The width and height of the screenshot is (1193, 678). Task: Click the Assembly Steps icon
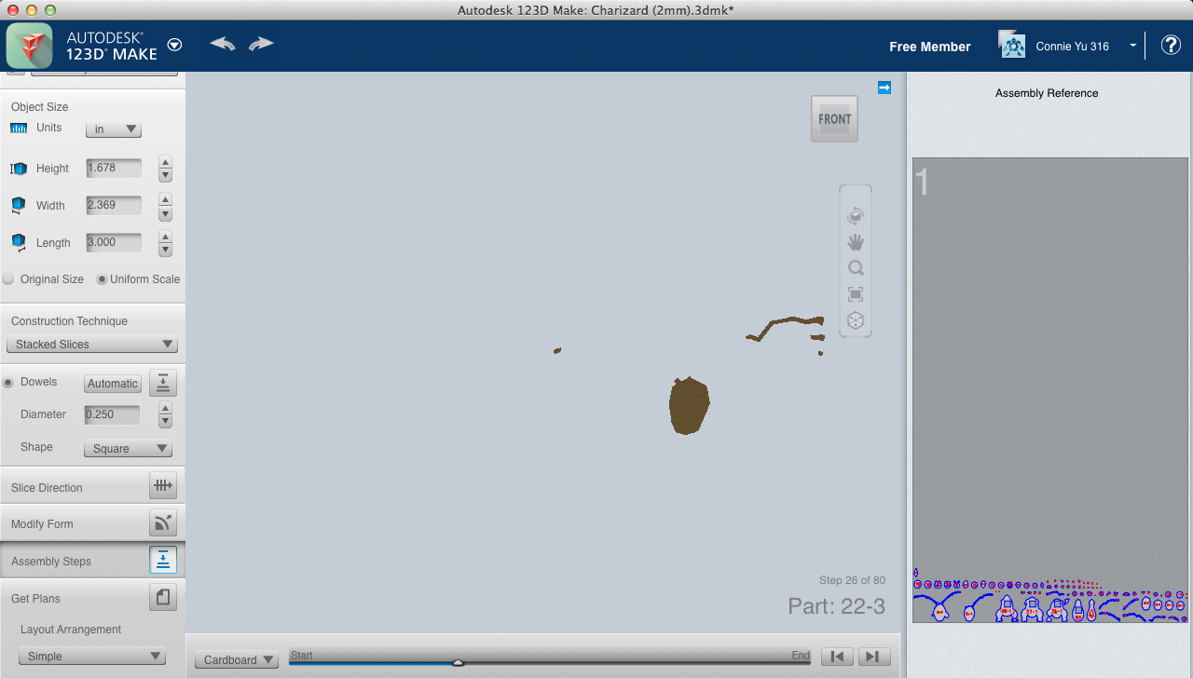163,560
